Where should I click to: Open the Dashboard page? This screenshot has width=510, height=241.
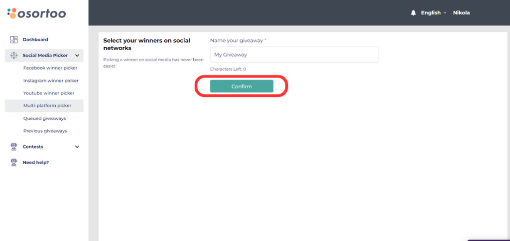point(35,40)
